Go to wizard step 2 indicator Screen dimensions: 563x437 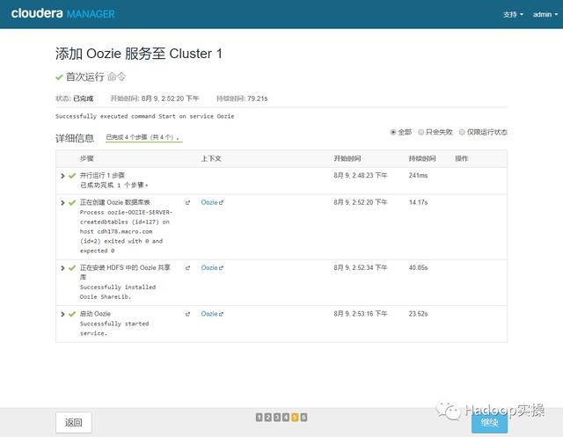tap(267, 418)
